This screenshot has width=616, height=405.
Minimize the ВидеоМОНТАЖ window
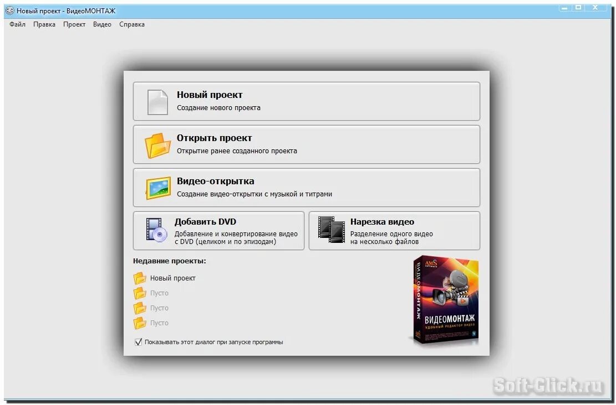tap(564, 8)
